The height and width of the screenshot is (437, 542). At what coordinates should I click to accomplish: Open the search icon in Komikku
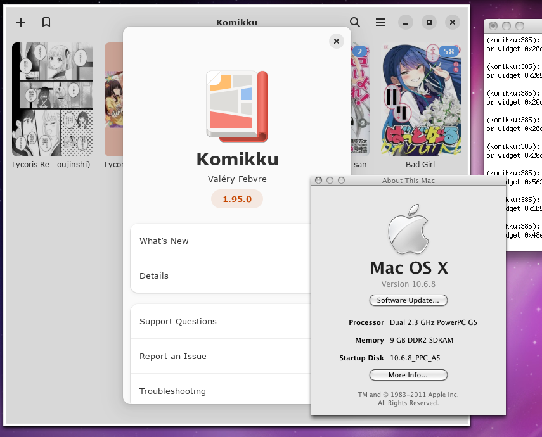[354, 22]
